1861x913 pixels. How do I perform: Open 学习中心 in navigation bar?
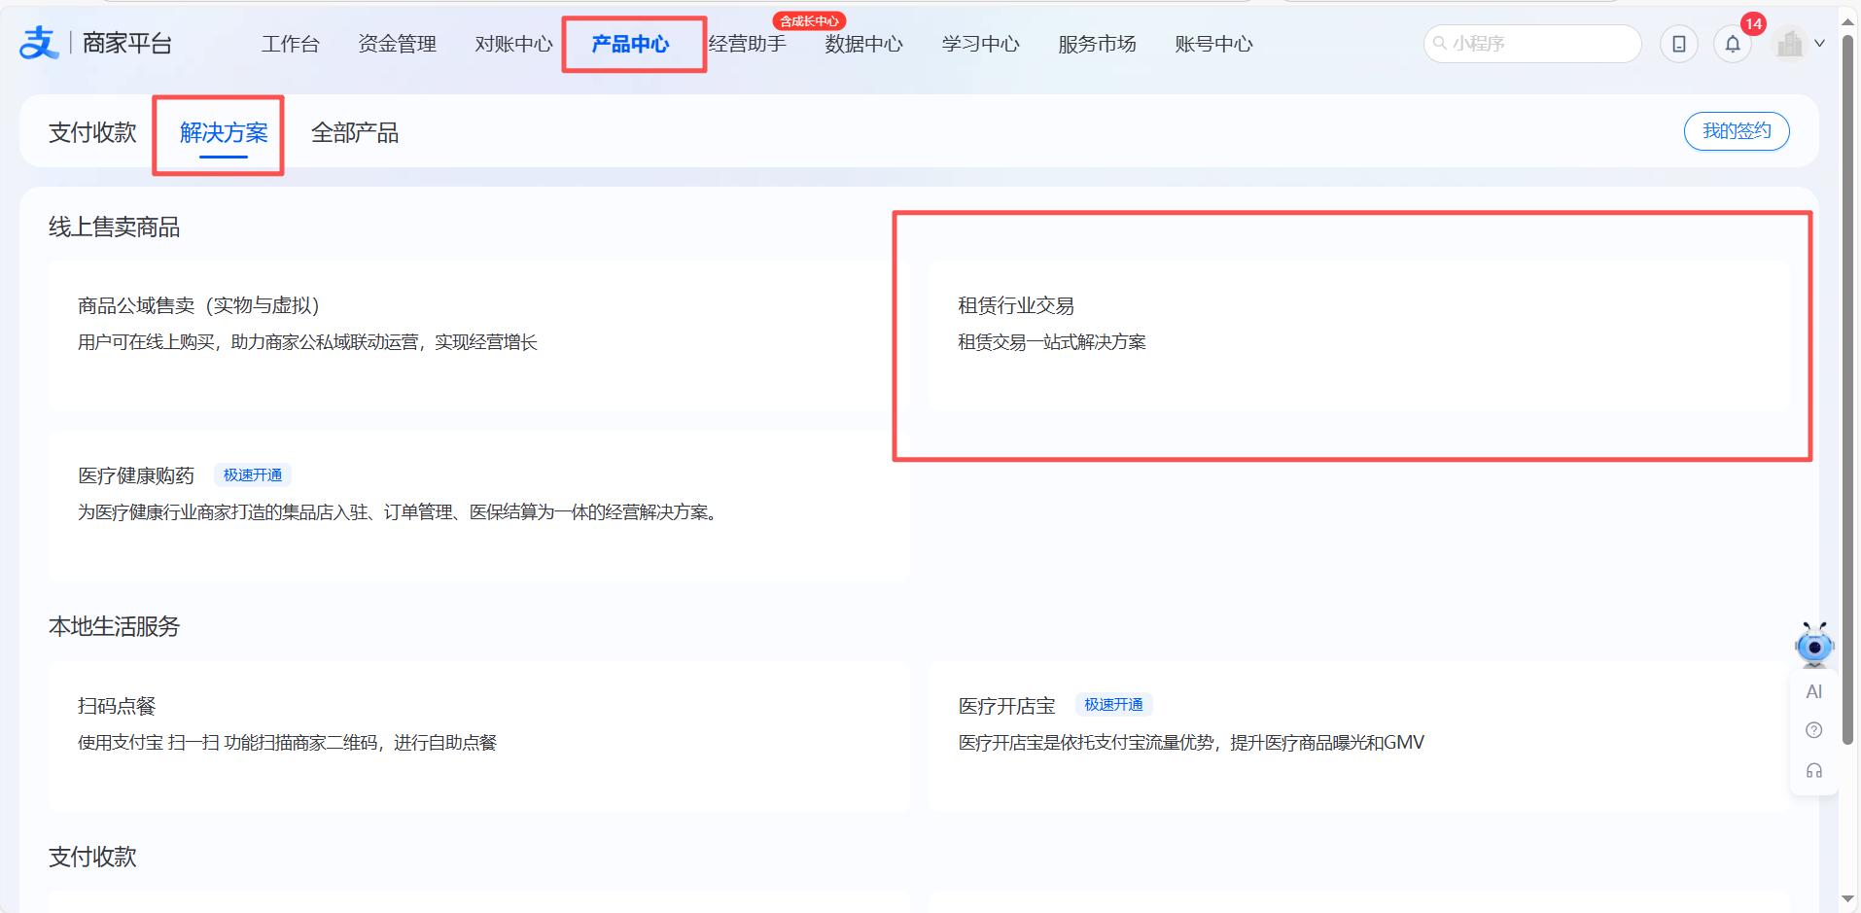click(980, 44)
